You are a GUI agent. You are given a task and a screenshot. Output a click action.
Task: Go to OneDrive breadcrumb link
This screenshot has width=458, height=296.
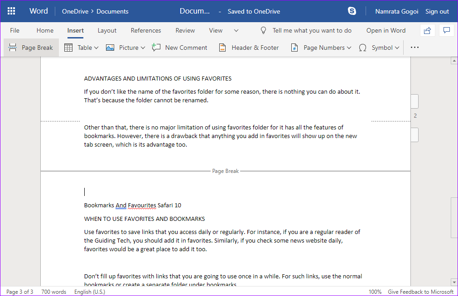75,11
